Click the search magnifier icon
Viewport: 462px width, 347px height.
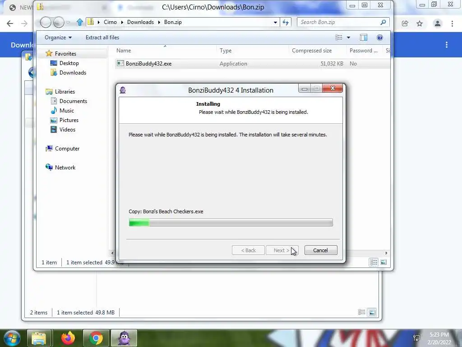click(383, 22)
